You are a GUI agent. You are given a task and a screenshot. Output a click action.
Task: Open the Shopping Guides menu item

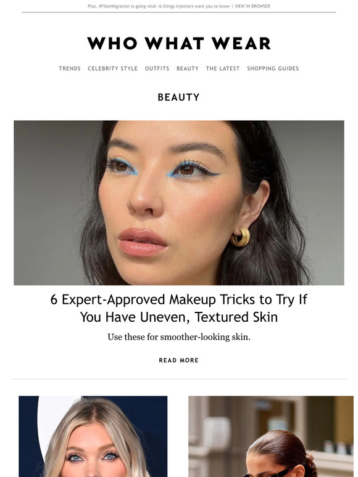(x=273, y=68)
